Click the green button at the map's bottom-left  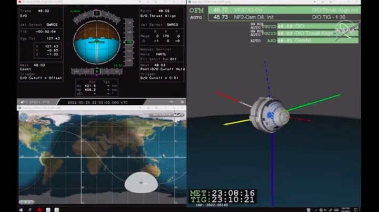point(26,202)
